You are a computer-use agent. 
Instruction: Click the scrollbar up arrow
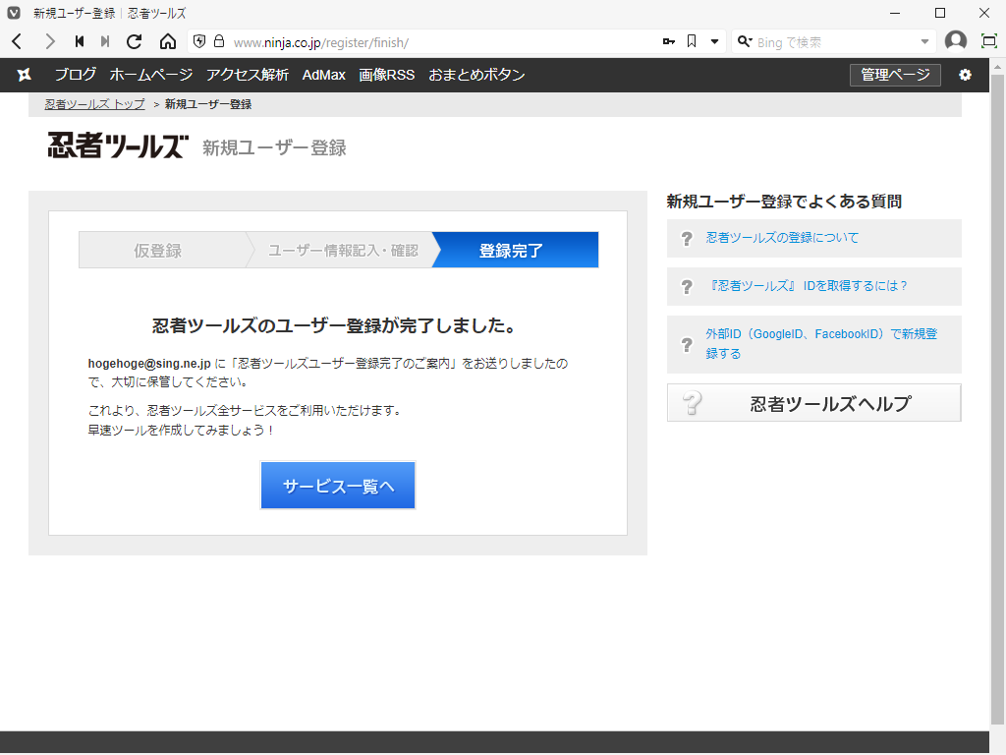[997, 66]
